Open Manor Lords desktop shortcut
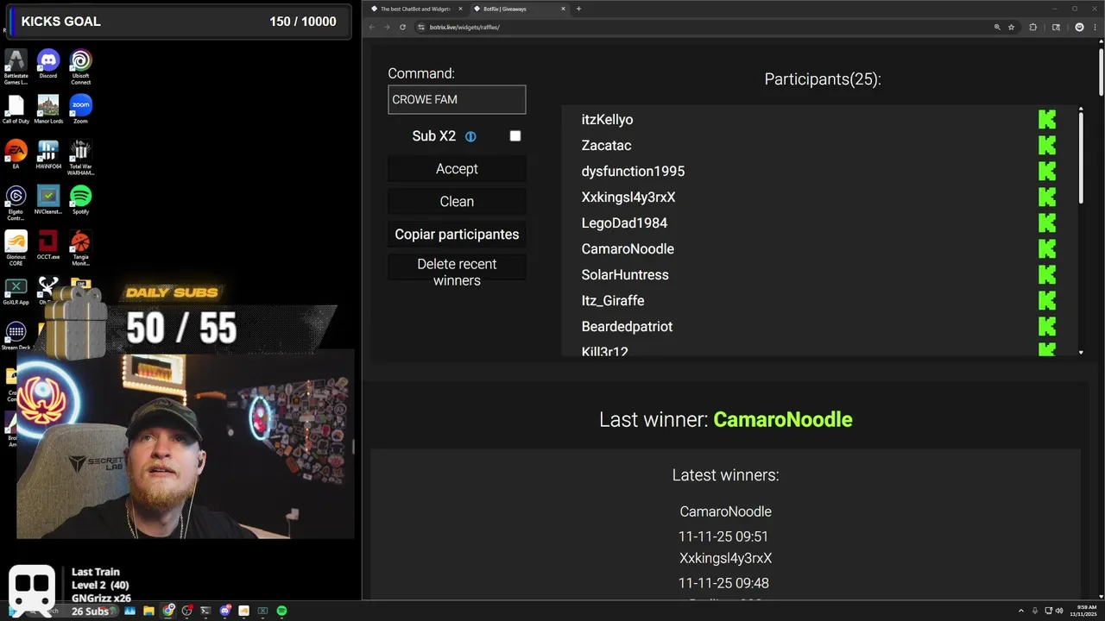 pyautogui.click(x=48, y=109)
